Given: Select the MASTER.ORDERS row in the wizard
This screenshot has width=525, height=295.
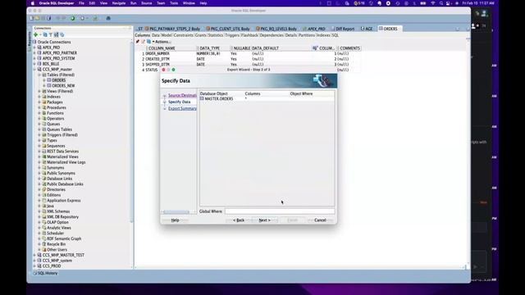Looking at the screenshot, I should coord(267,98).
